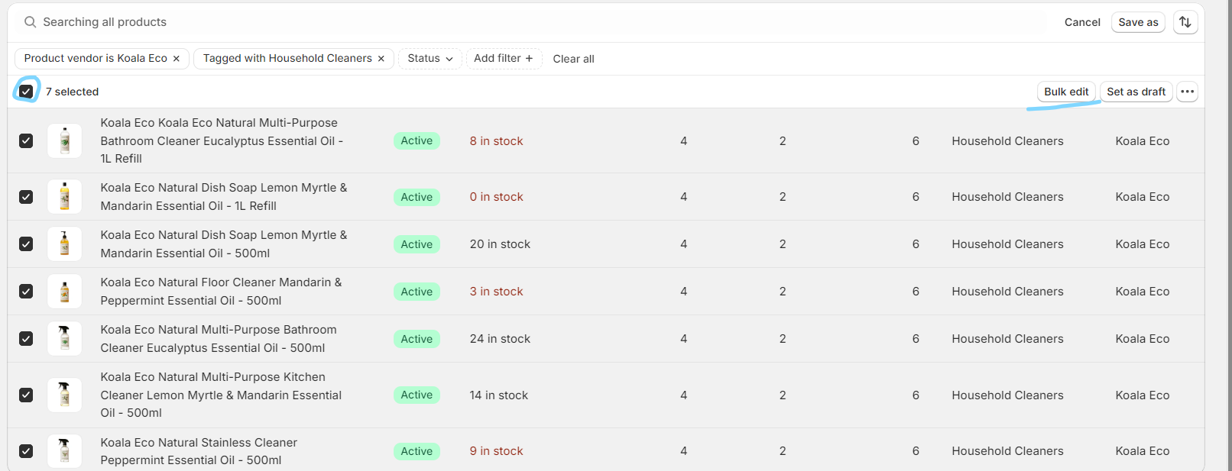Screen dimensions: 1232x471
Task: Click the 14 in stock value
Action: tap(498, 395)
